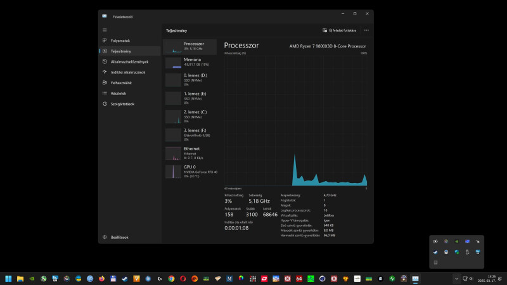
Task: Select the Ethernet performance entry
Action: click(190, 153)
